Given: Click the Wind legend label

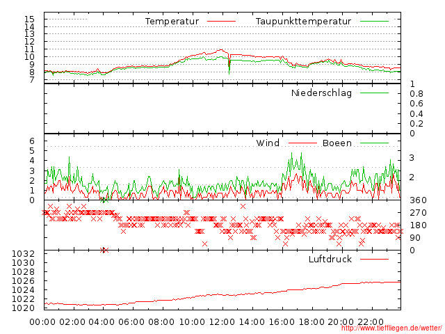Looking at the screenshot, I should pyautogui.click(x=268, y=143).
